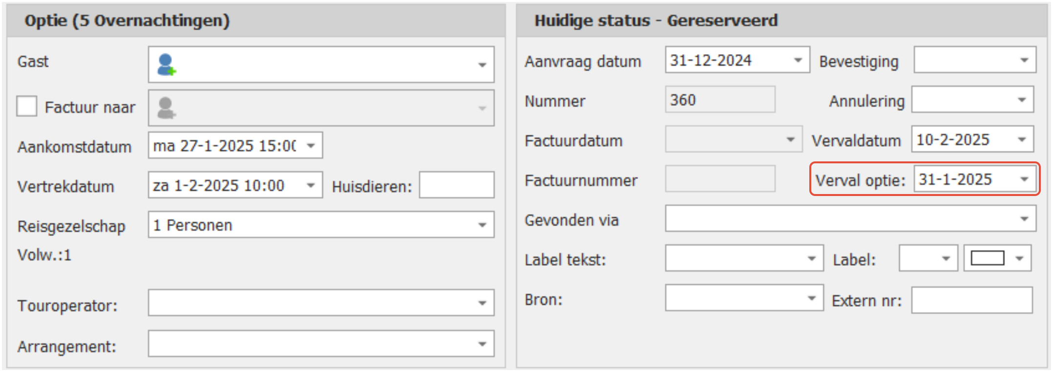This screenshot has width=1053, height=372.
Task: Open the Verval optie date dropdown
Action: [x=1024, y=179]
